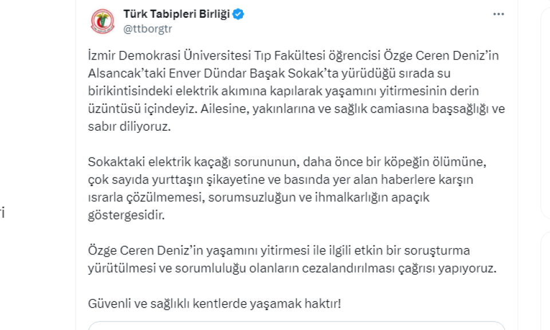
Task: Click the paragraph beginning 'Sokaktaki elektrik kaçağı'
Action: 287,188
